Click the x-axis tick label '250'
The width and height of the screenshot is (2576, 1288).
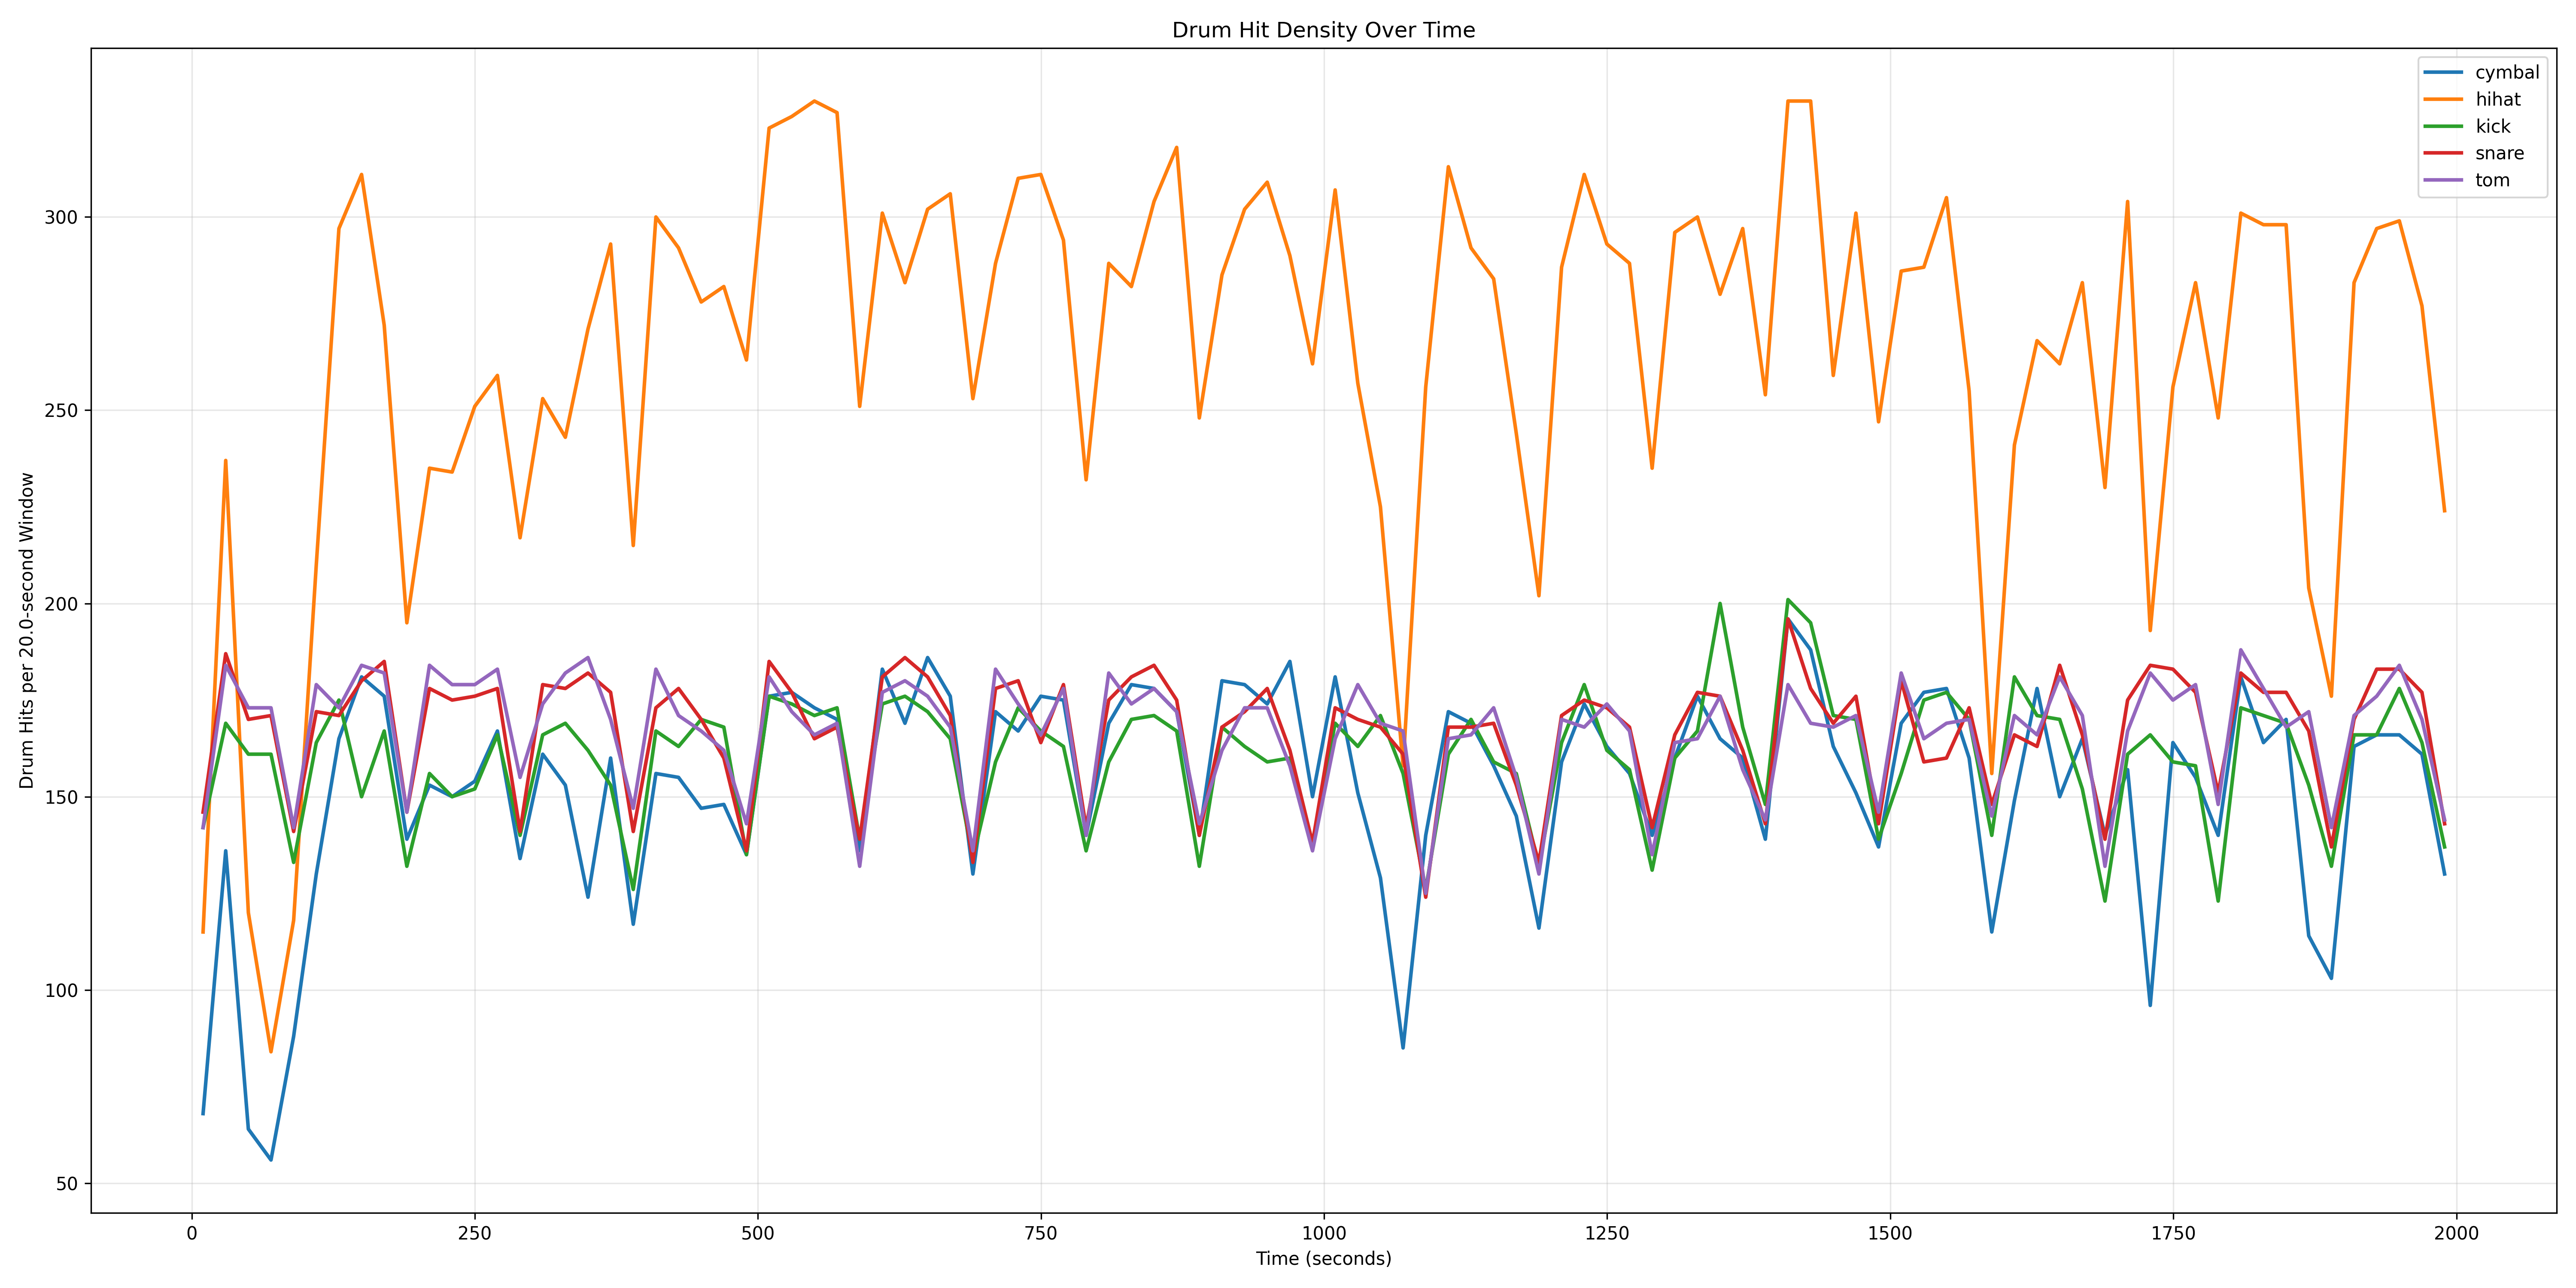pyautogui.click(x=475, y=1233)
